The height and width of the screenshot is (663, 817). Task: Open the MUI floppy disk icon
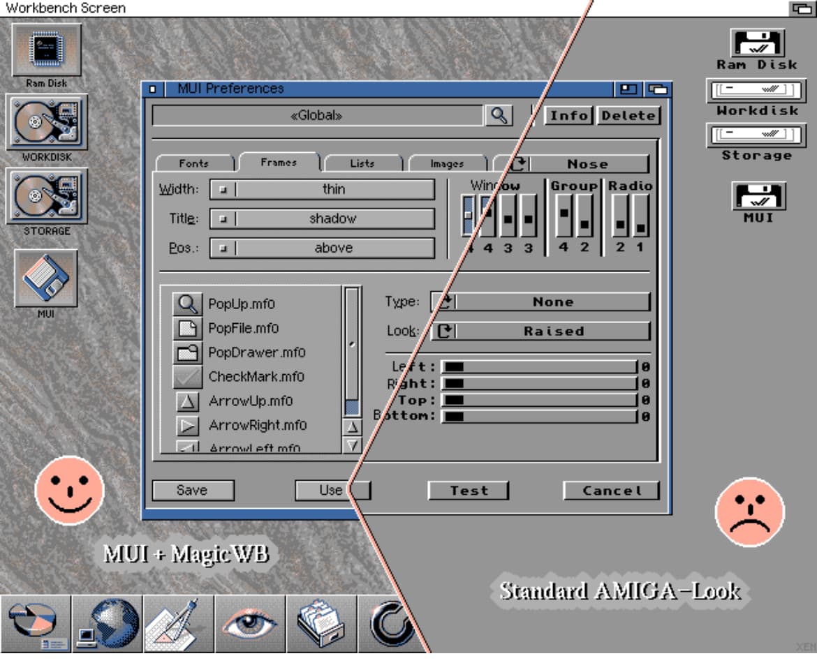[x=46, y=278]
